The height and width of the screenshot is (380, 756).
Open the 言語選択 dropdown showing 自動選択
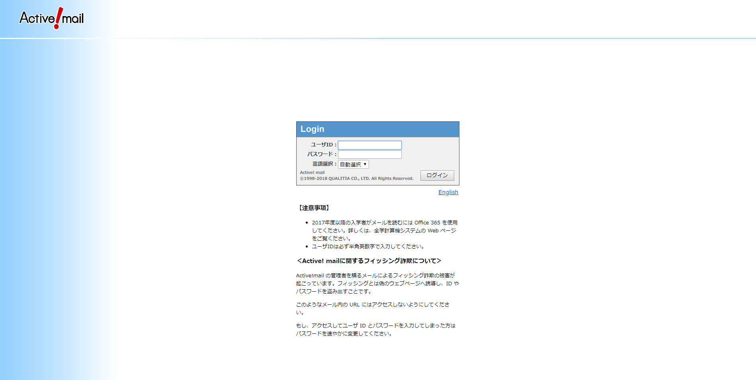(x=354, y=164)
